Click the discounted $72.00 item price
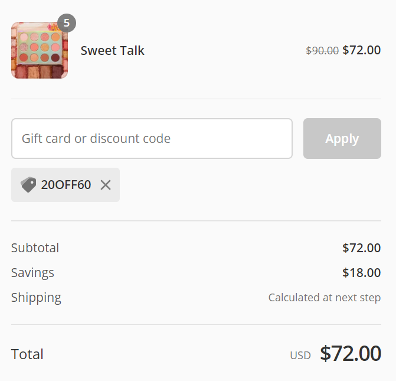This screenshot has width=396, height=381. pos(361,50)
